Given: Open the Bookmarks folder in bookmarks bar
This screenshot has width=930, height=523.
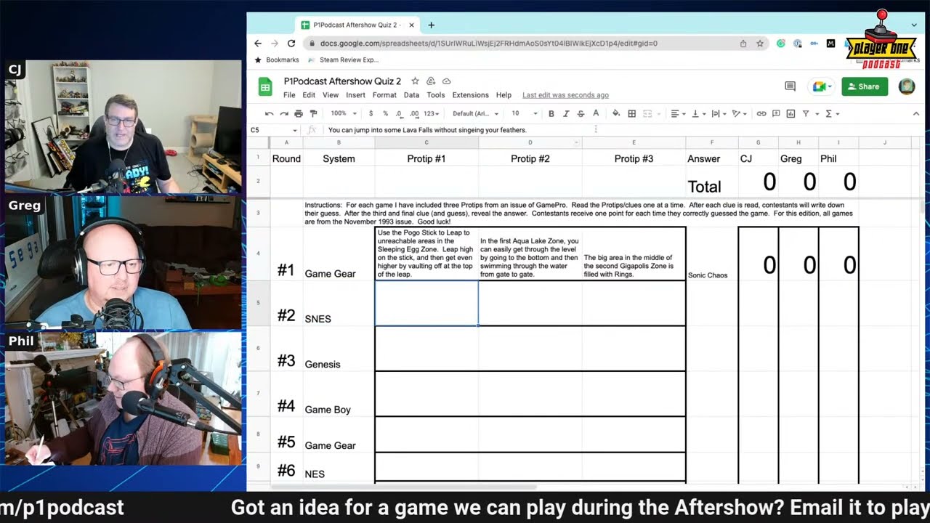Looking at the screenshot, I should click(x=276, y=60).
